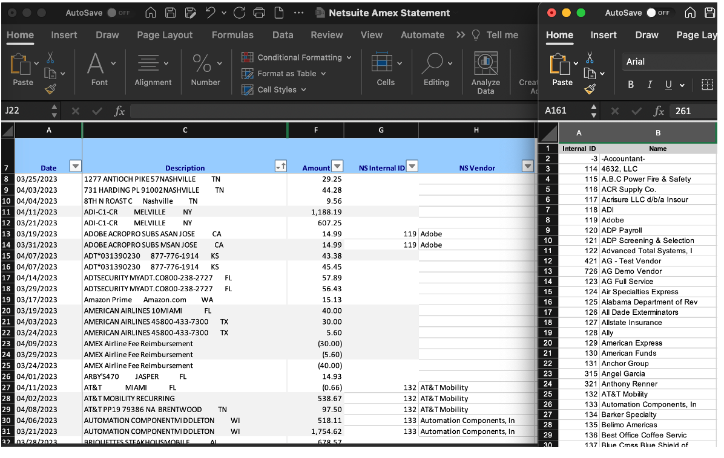Show more ribbon tabs with double chevron
724x458 pixels.
point(461,35)
